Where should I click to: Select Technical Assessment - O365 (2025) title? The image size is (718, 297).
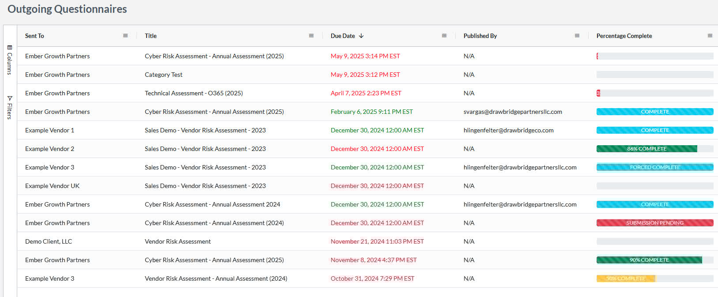pyautogui.click(x=193, y=93)
